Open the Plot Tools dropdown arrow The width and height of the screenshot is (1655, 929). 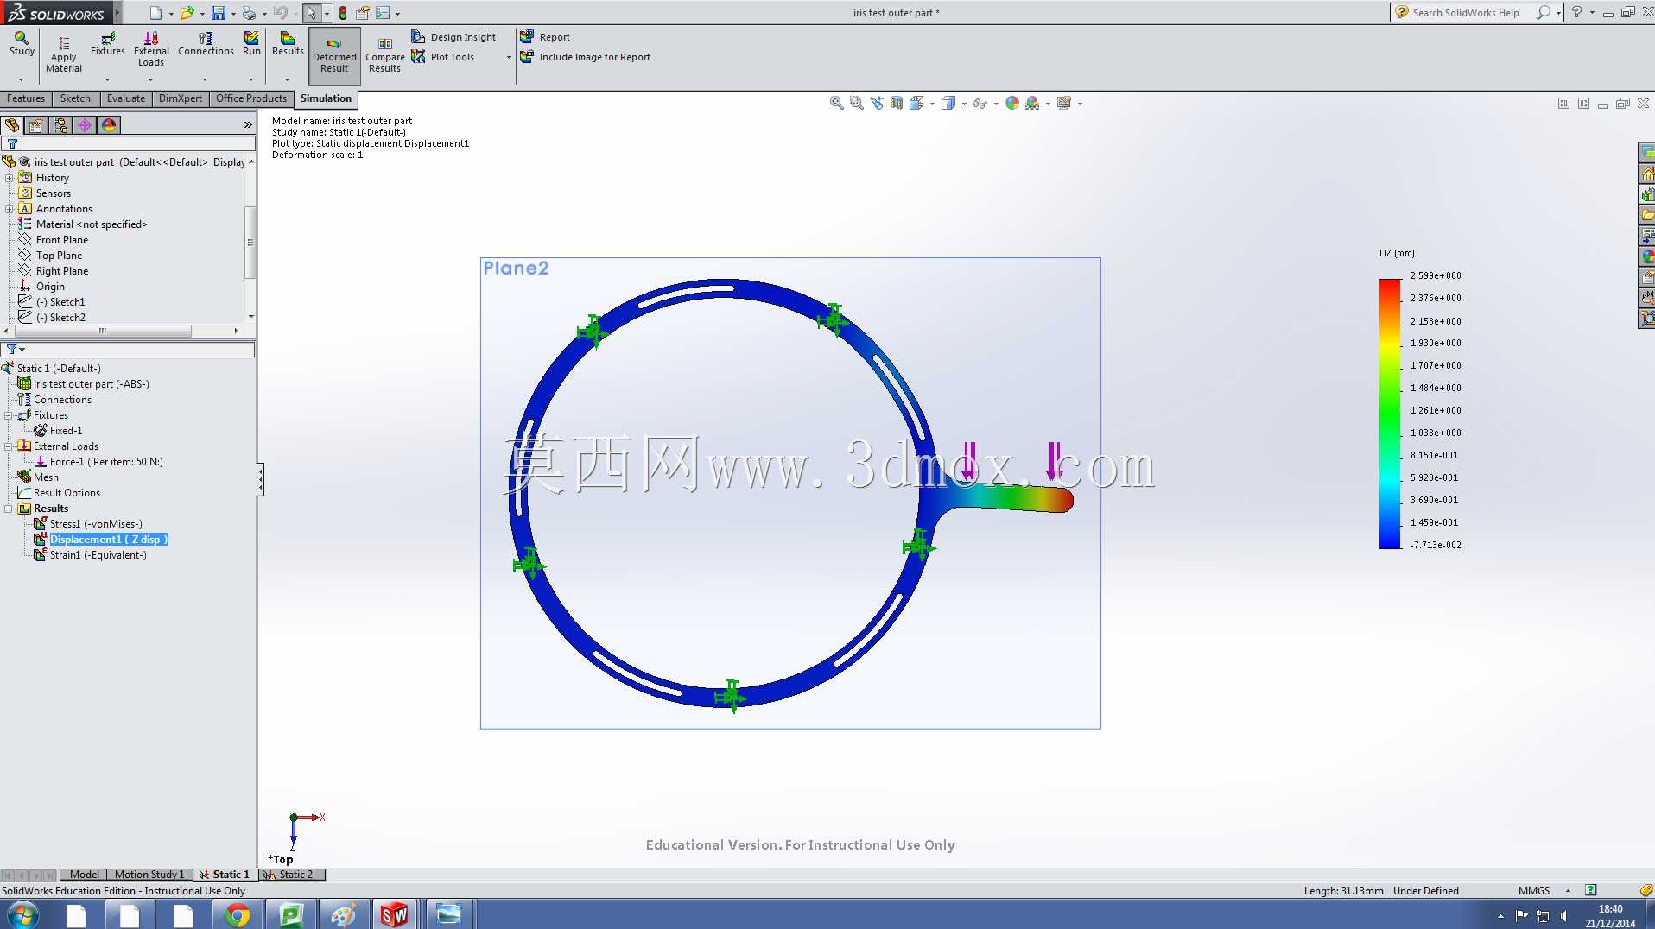coord(509,57)
